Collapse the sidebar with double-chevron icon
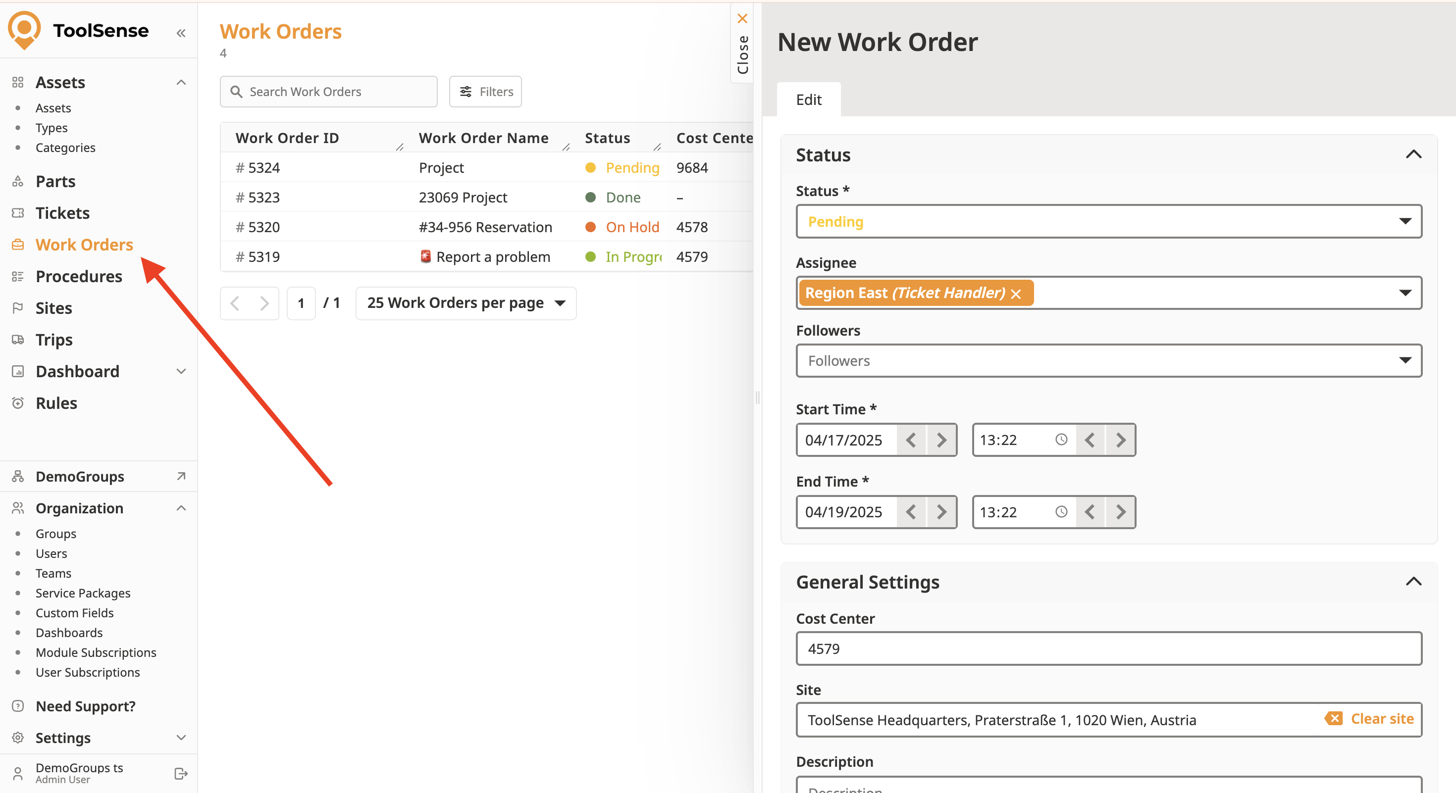 pyautogui.click(x=181, y=33)
